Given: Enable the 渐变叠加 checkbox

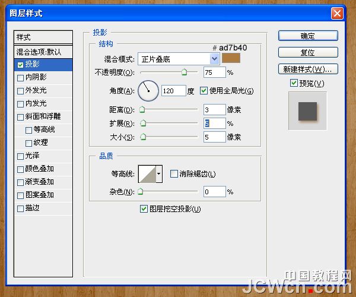Looking at the screenshot, I should pyautogui.click(x=20, y=182).
